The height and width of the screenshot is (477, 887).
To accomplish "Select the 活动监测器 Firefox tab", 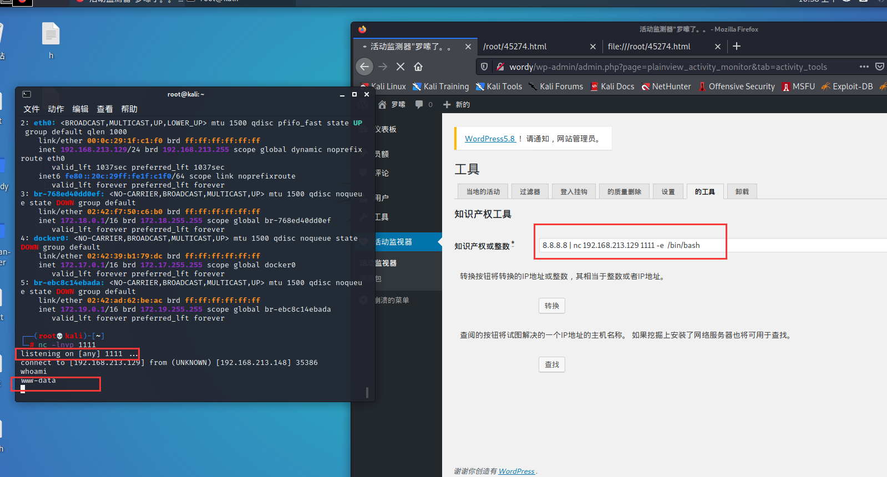I will tap(415, 47).
